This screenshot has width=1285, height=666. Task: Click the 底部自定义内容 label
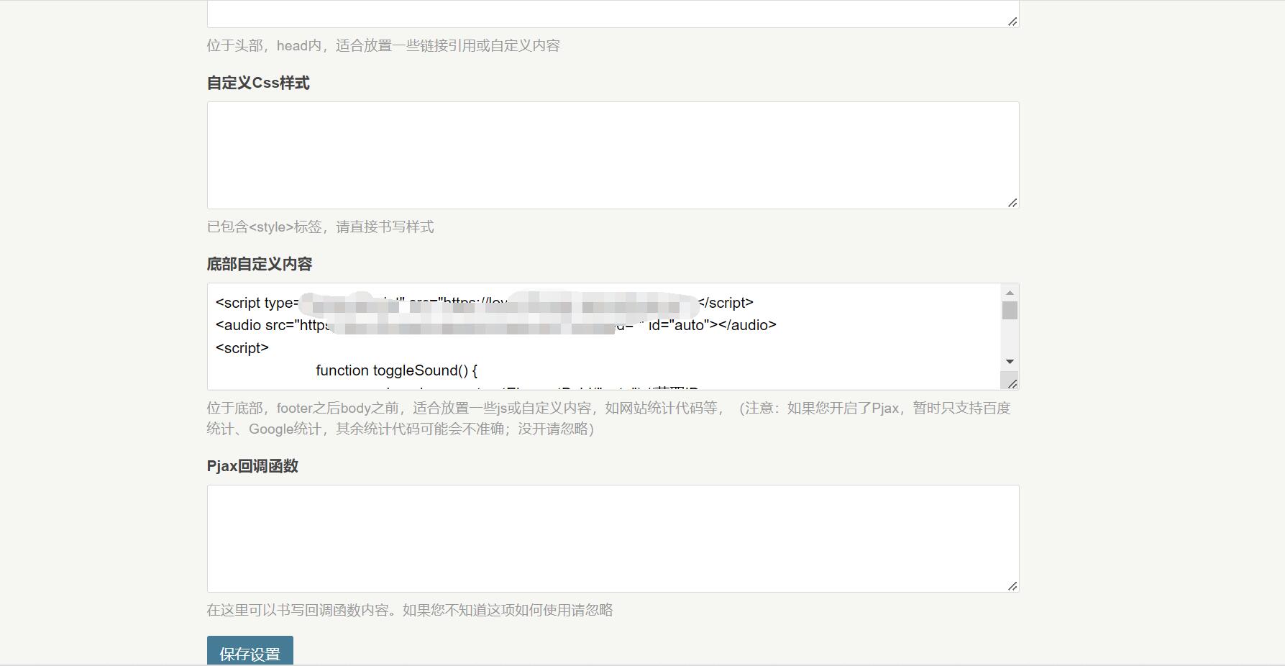pos(260,264)
